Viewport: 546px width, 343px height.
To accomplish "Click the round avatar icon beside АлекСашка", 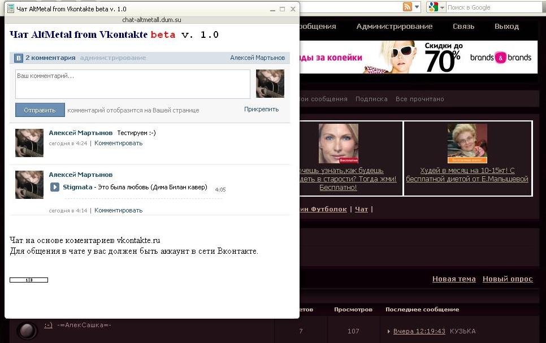I will tap(27, 330).
